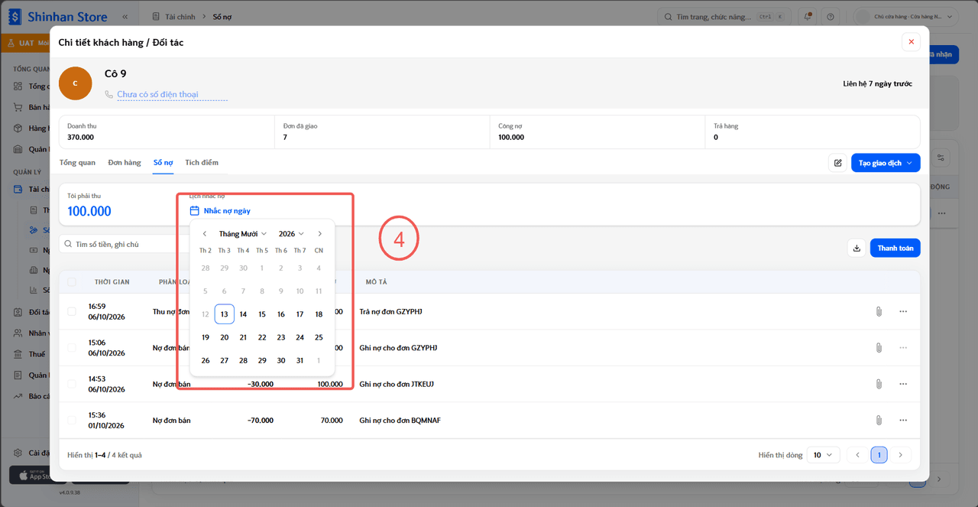Go to previous month in calendar
978x507 pixels.
pyautogui.click(x=205, y=234)
